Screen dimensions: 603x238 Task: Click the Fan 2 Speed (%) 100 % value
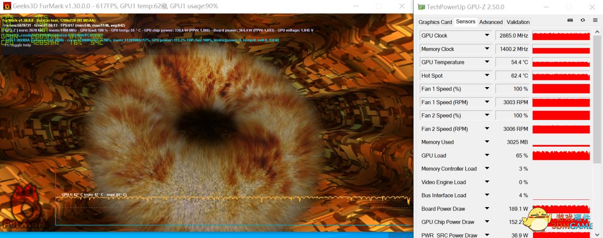(x=513, y=116)
